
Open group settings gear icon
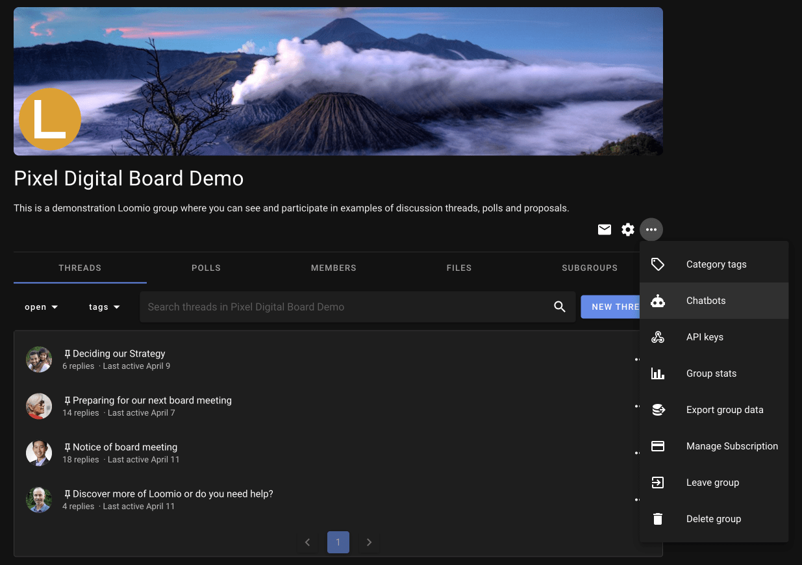pos(628,229)
